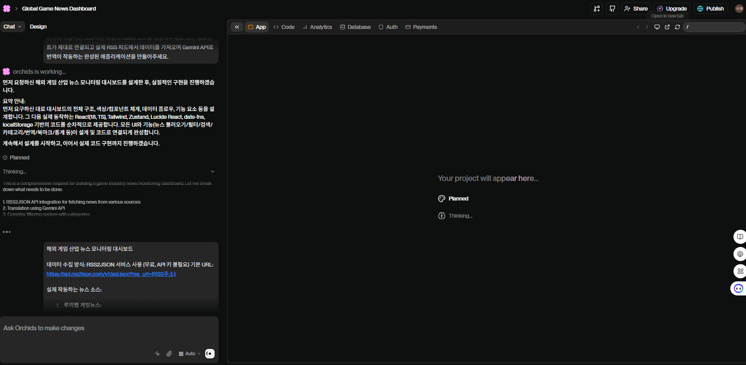Open the Database tab

click(x=355, y=27)
